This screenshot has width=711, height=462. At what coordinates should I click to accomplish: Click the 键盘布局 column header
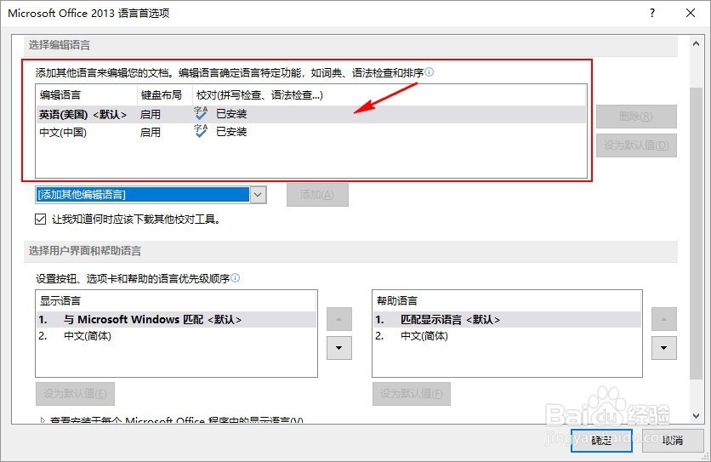coord(165,94)
